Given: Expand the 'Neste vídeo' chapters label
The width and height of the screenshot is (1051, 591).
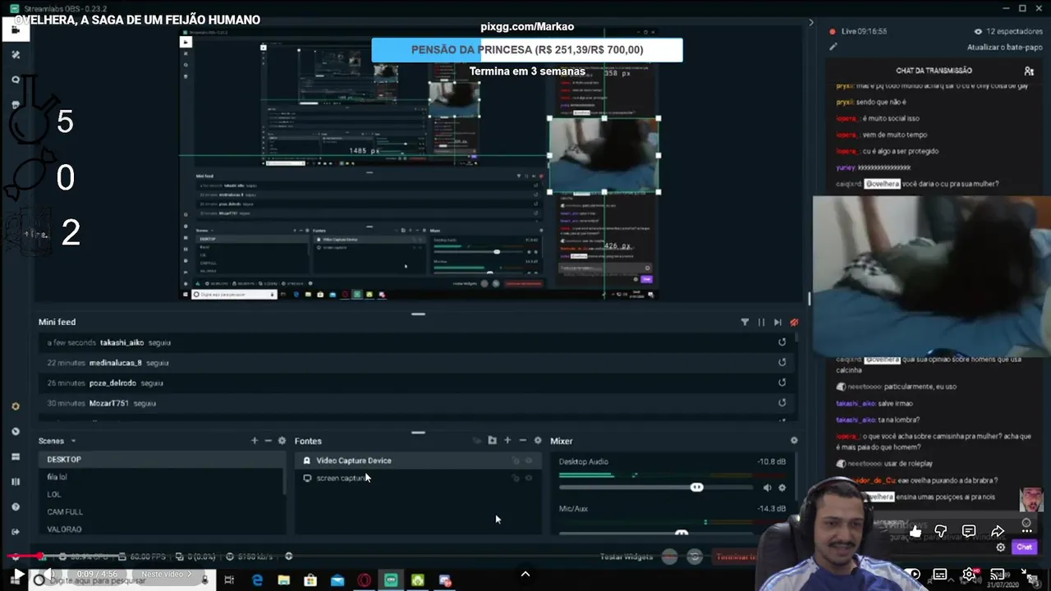Looking at the screenshot, I should [x=167, y=574].
